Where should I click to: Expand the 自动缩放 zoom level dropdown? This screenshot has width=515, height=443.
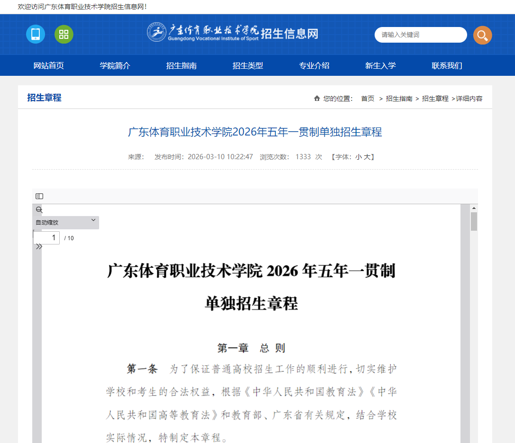[65, 222]
